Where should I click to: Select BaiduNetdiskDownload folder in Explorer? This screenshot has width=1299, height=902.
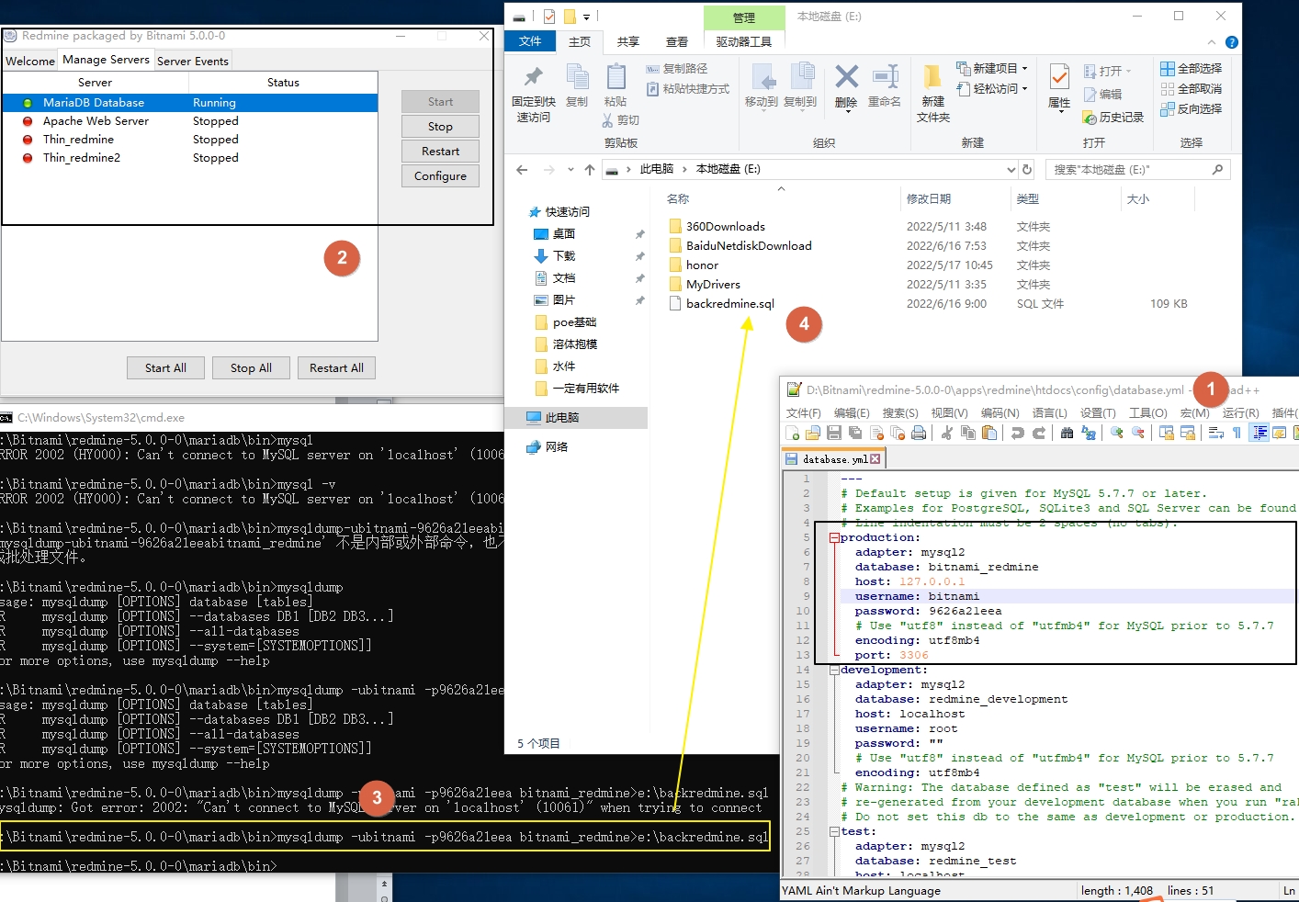coord(749,246)
